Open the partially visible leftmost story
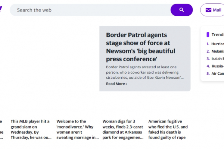 tap(1, 129)
